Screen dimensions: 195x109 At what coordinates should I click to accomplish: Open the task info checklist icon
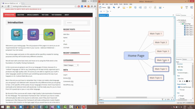[155, 7]
